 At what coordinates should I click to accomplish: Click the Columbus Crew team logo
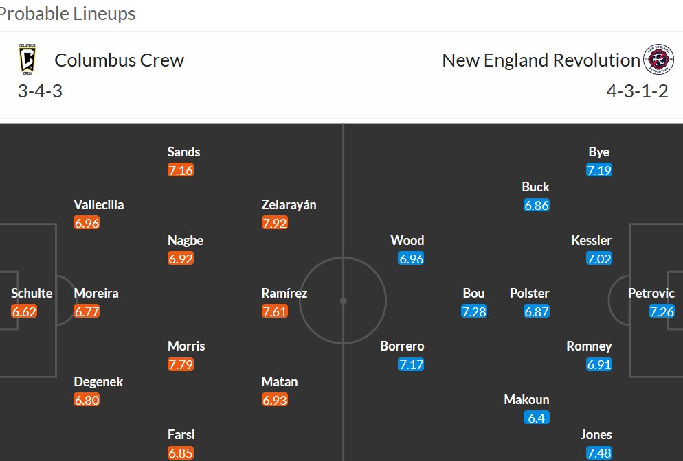(27, 60)
